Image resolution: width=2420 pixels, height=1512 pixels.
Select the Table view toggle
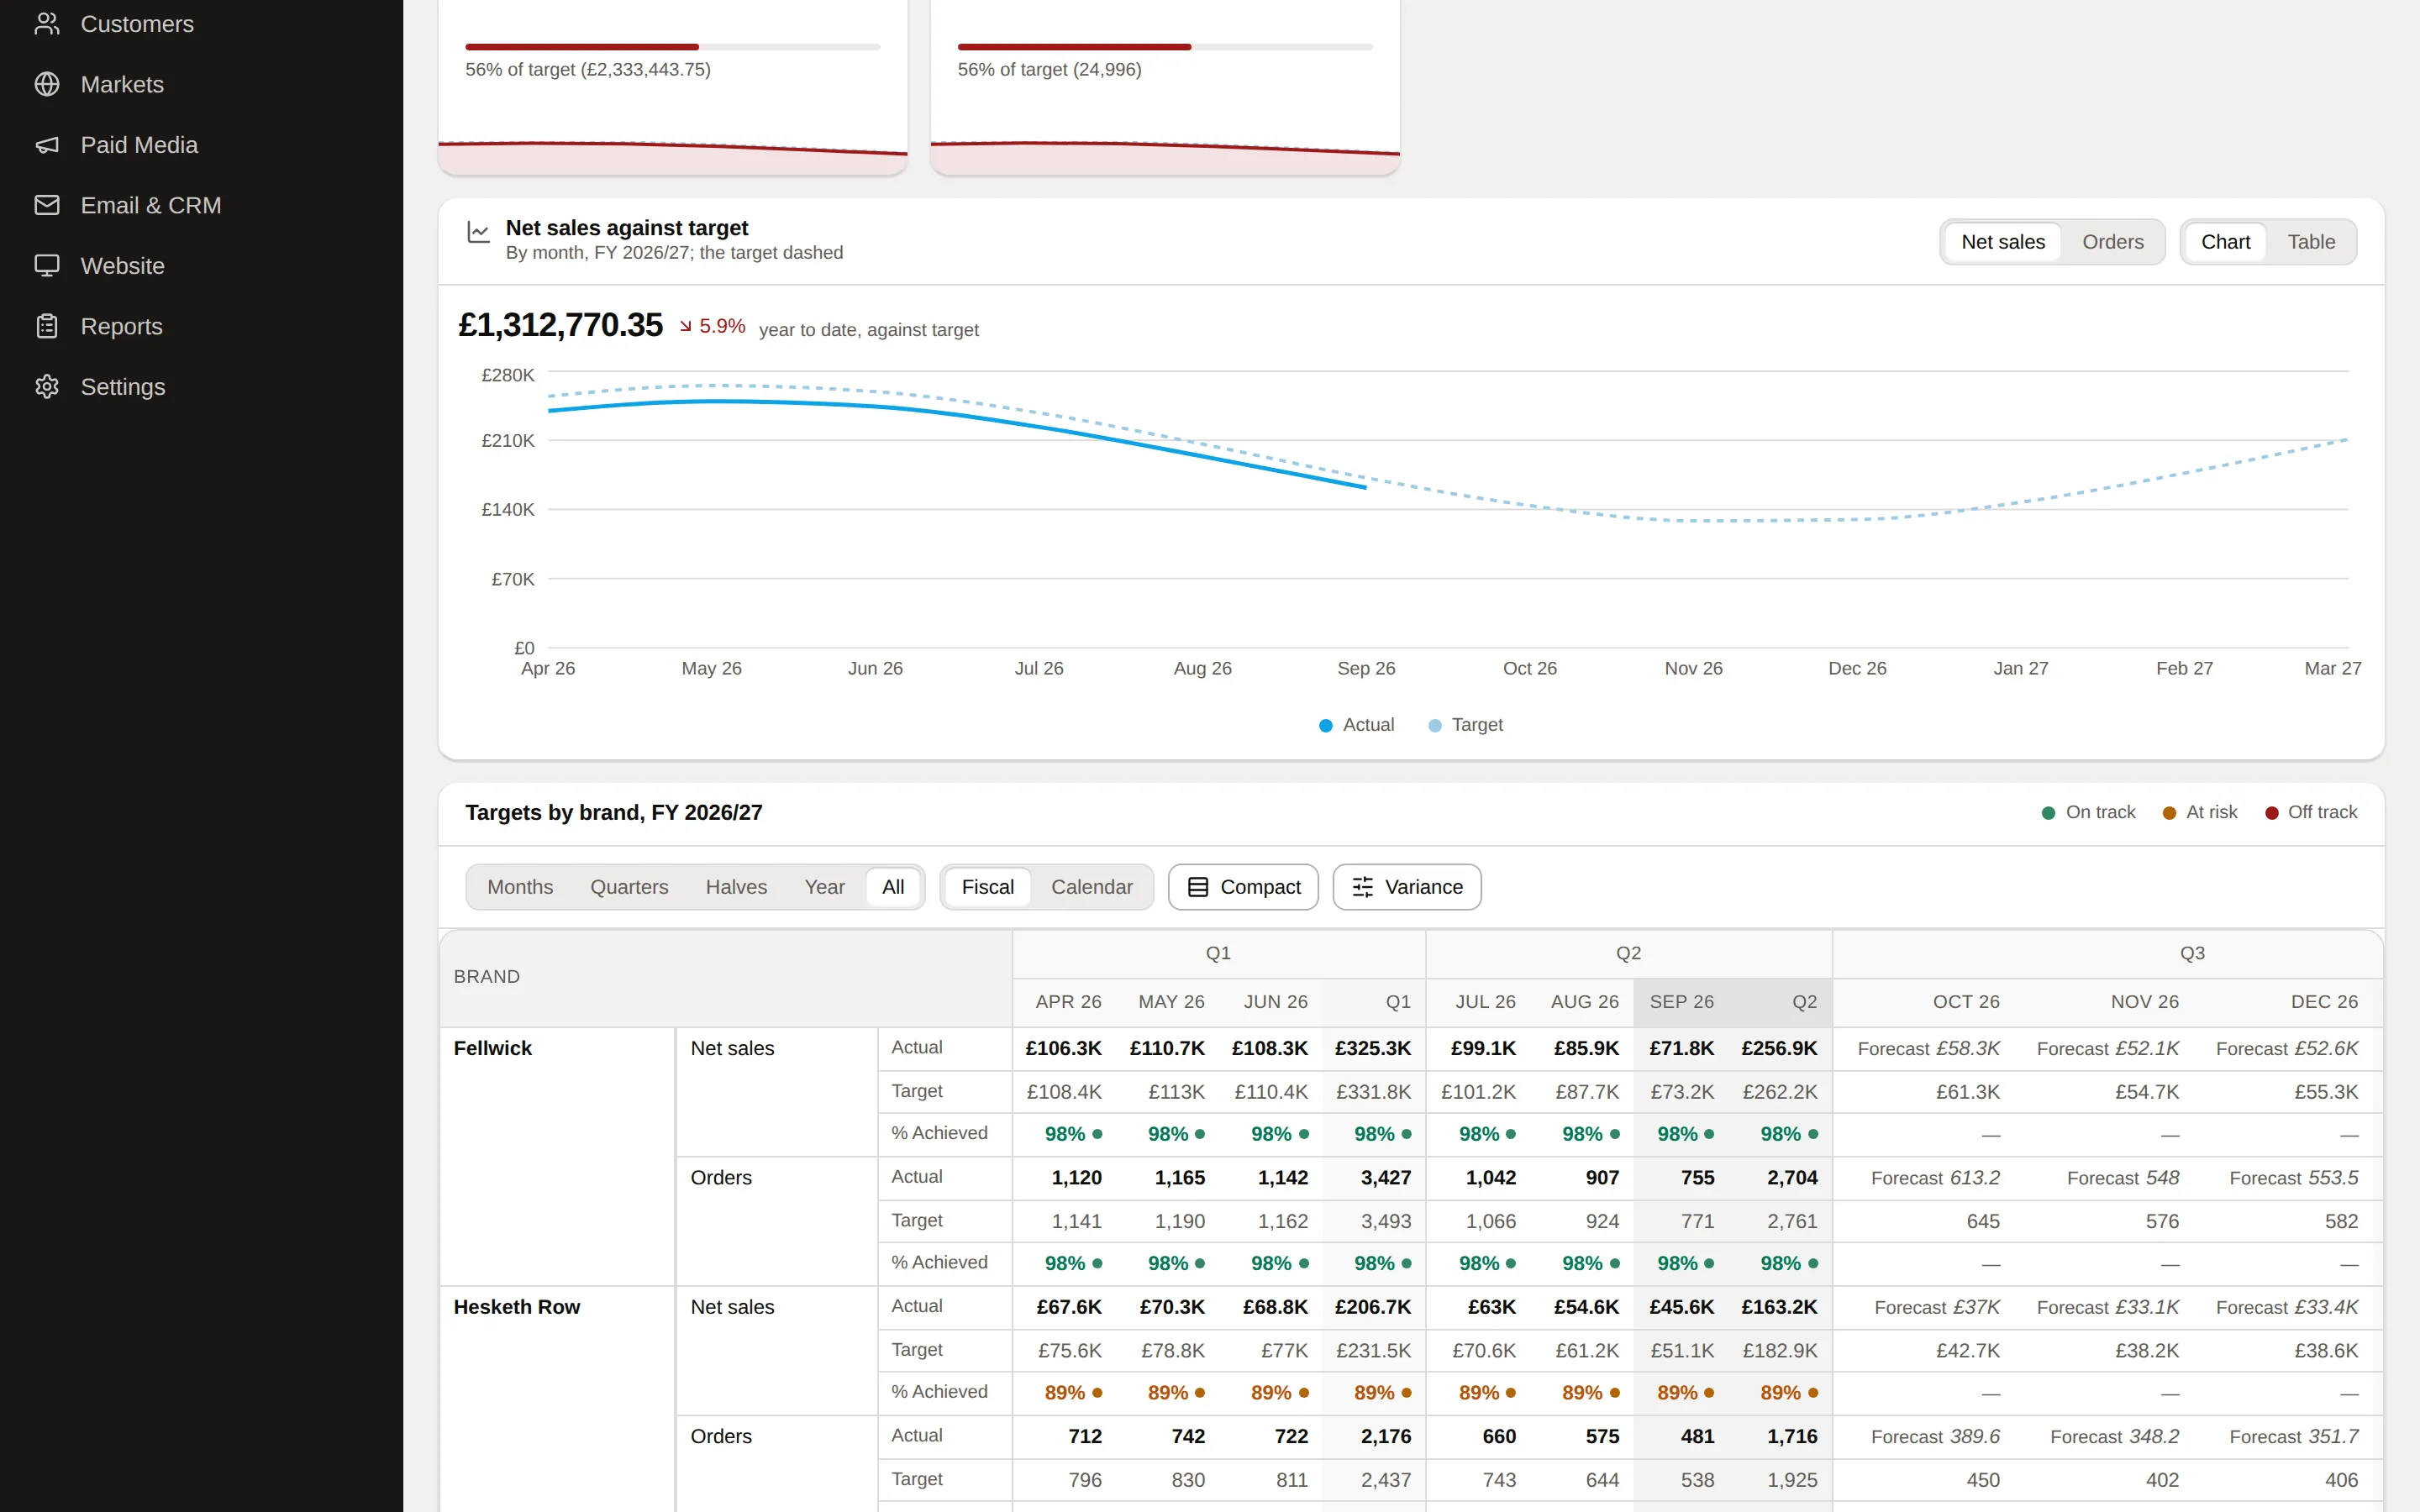point(2311,242)
